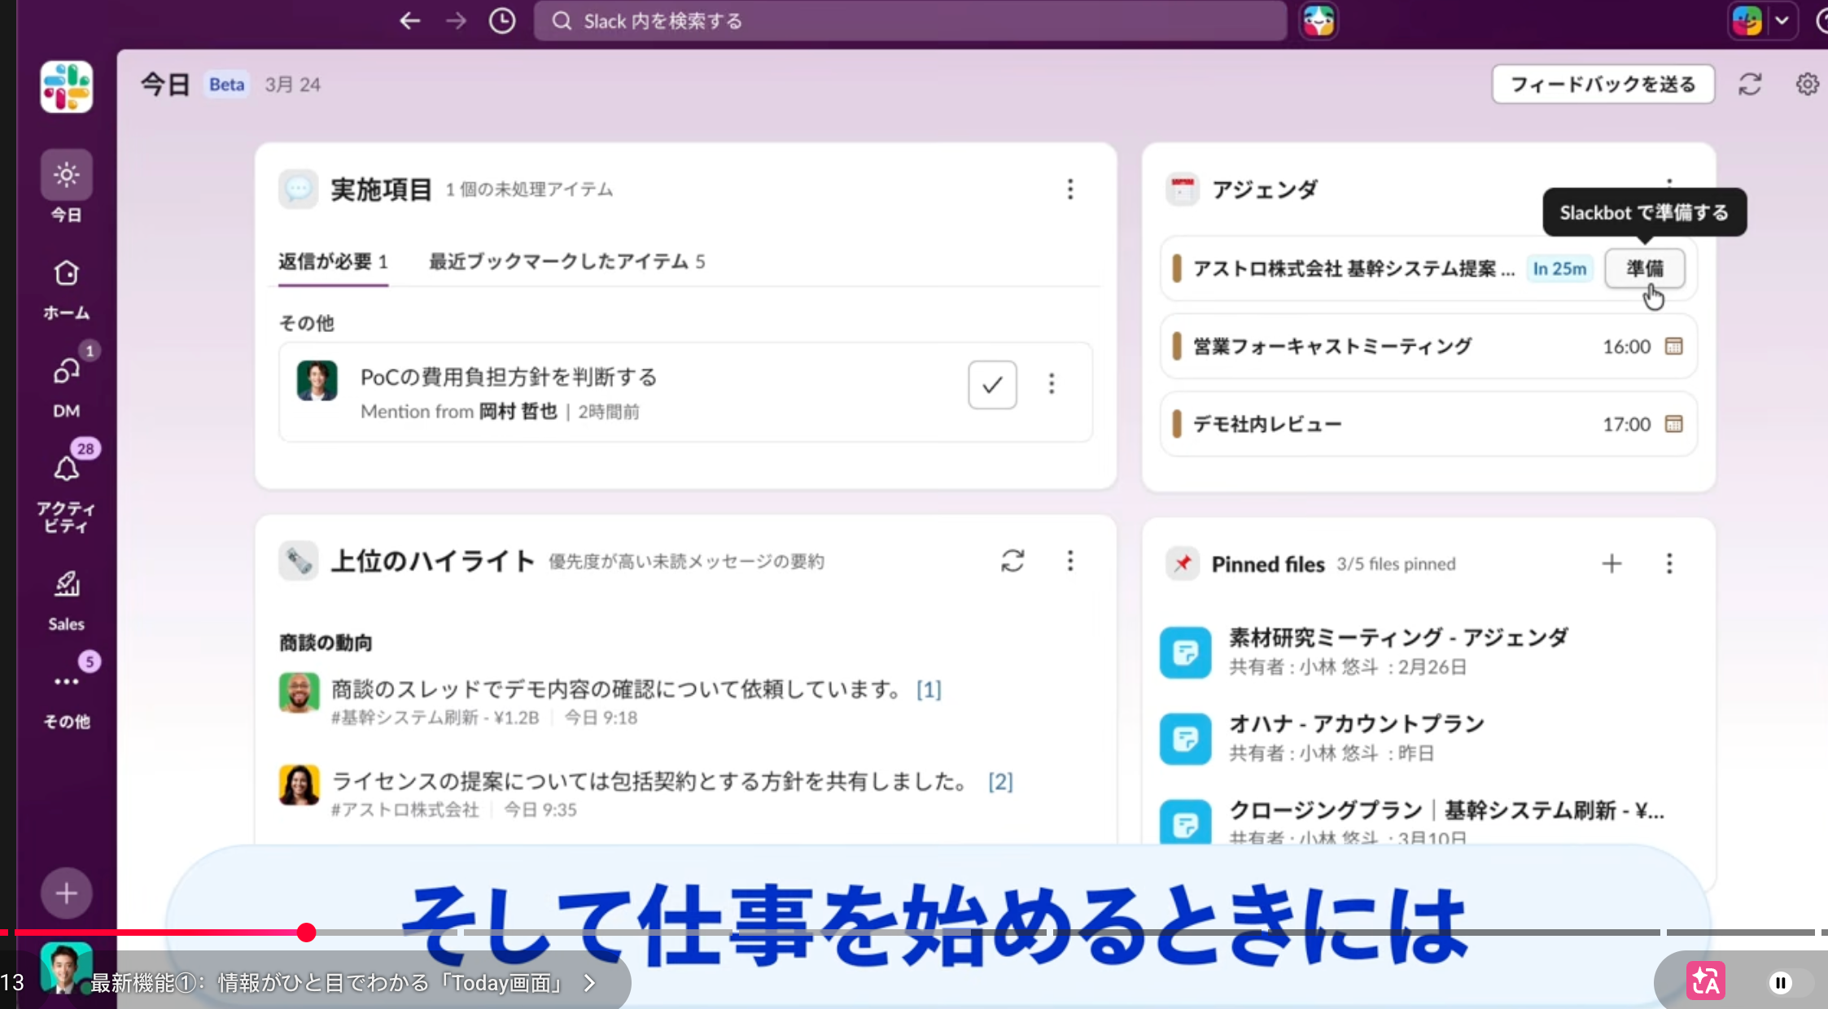This screenshot has height=1009, width=1828.
Task: Pause the video playback
Action: click(1781, 983)
